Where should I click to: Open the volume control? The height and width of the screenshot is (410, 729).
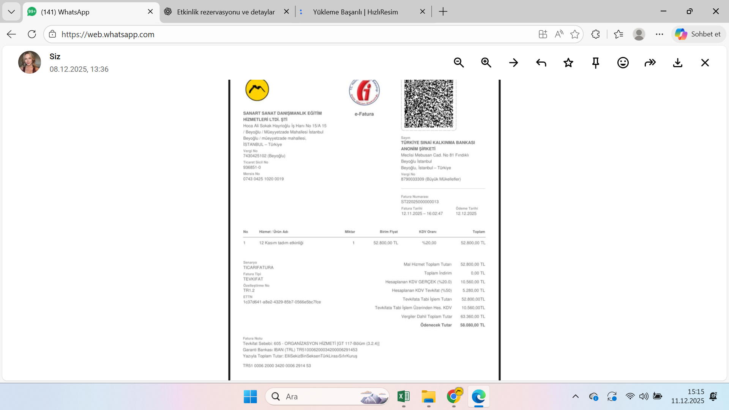click(x=644, y=397)
